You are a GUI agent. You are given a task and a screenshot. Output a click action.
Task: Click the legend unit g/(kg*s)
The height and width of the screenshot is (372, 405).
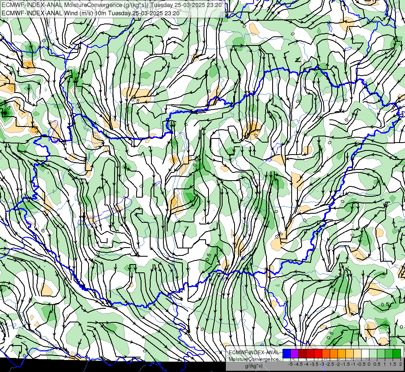pos(254,366)
